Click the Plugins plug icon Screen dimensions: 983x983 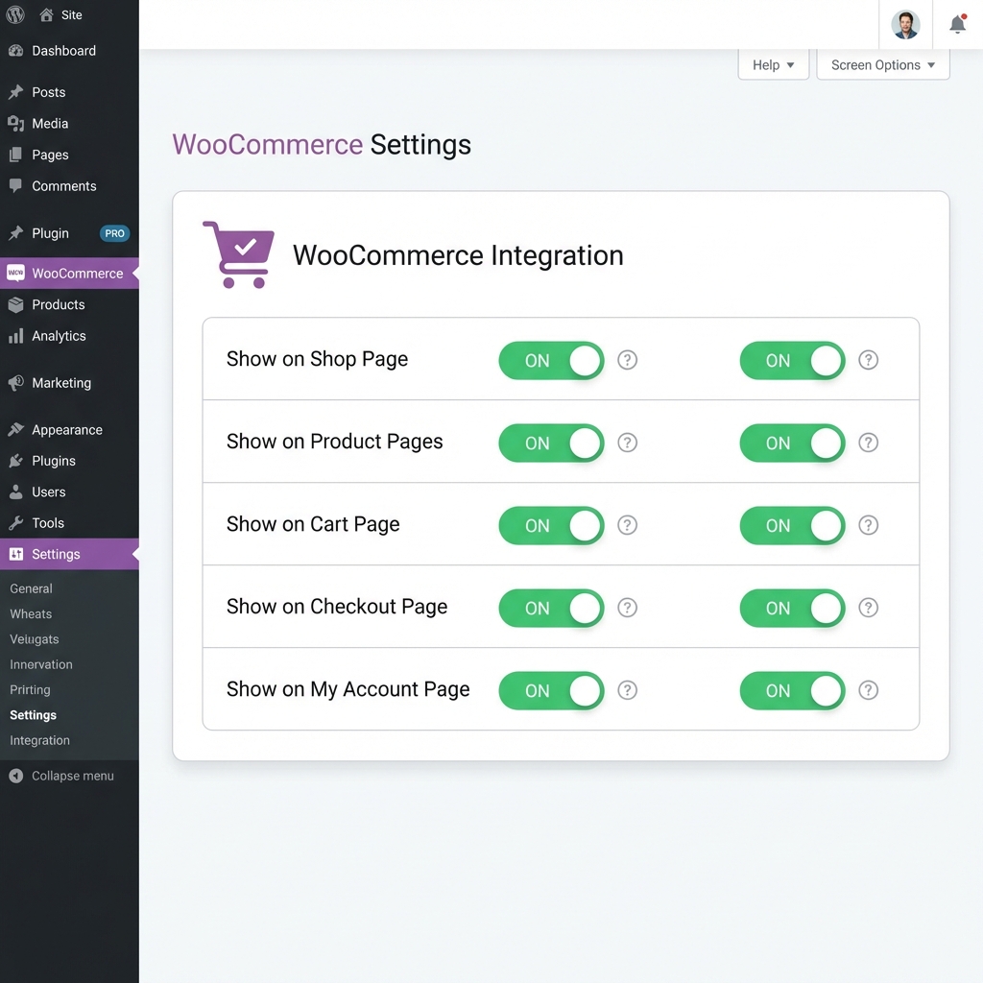15,461
